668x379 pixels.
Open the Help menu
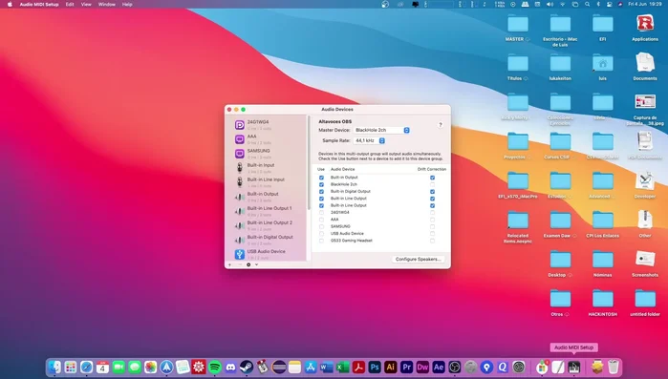click(x=127, y=4)
